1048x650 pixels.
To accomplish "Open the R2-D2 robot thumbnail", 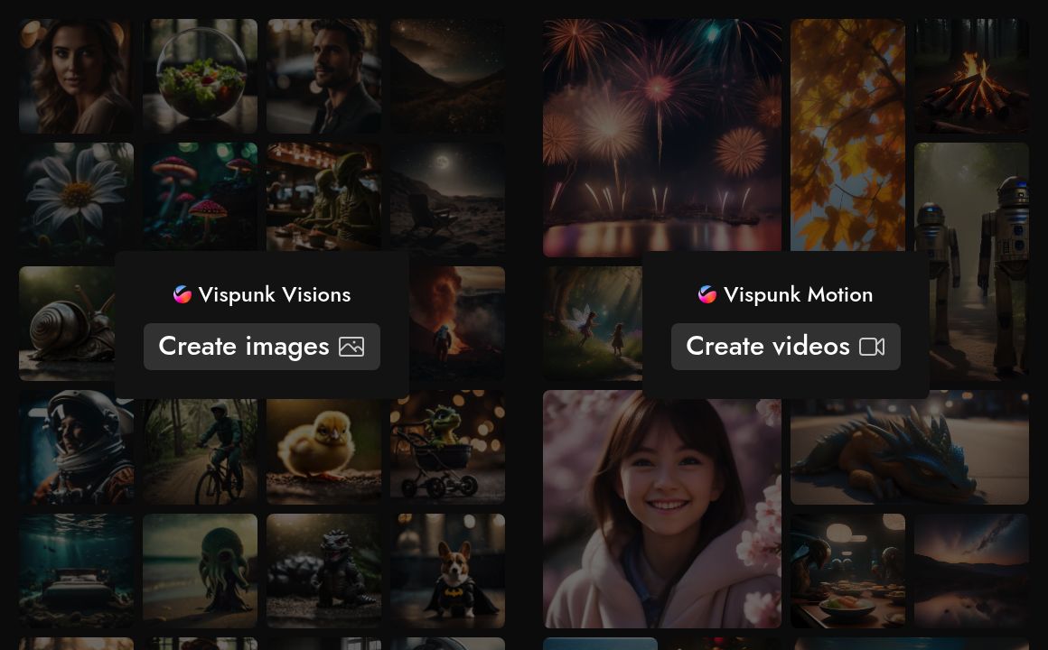I will pyautogui.click(x=971, y=262).
